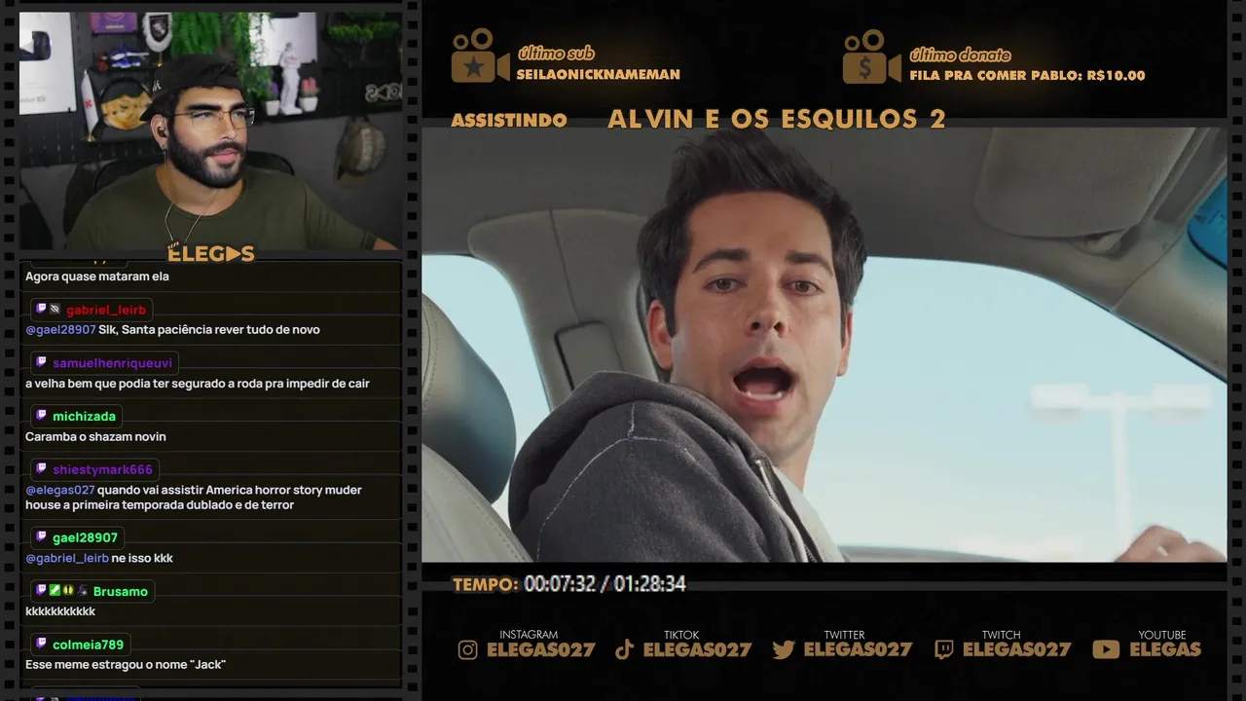Click the Instagram logo icon
This screenshot has width=1246, height=701.
[x=468, y=650]
